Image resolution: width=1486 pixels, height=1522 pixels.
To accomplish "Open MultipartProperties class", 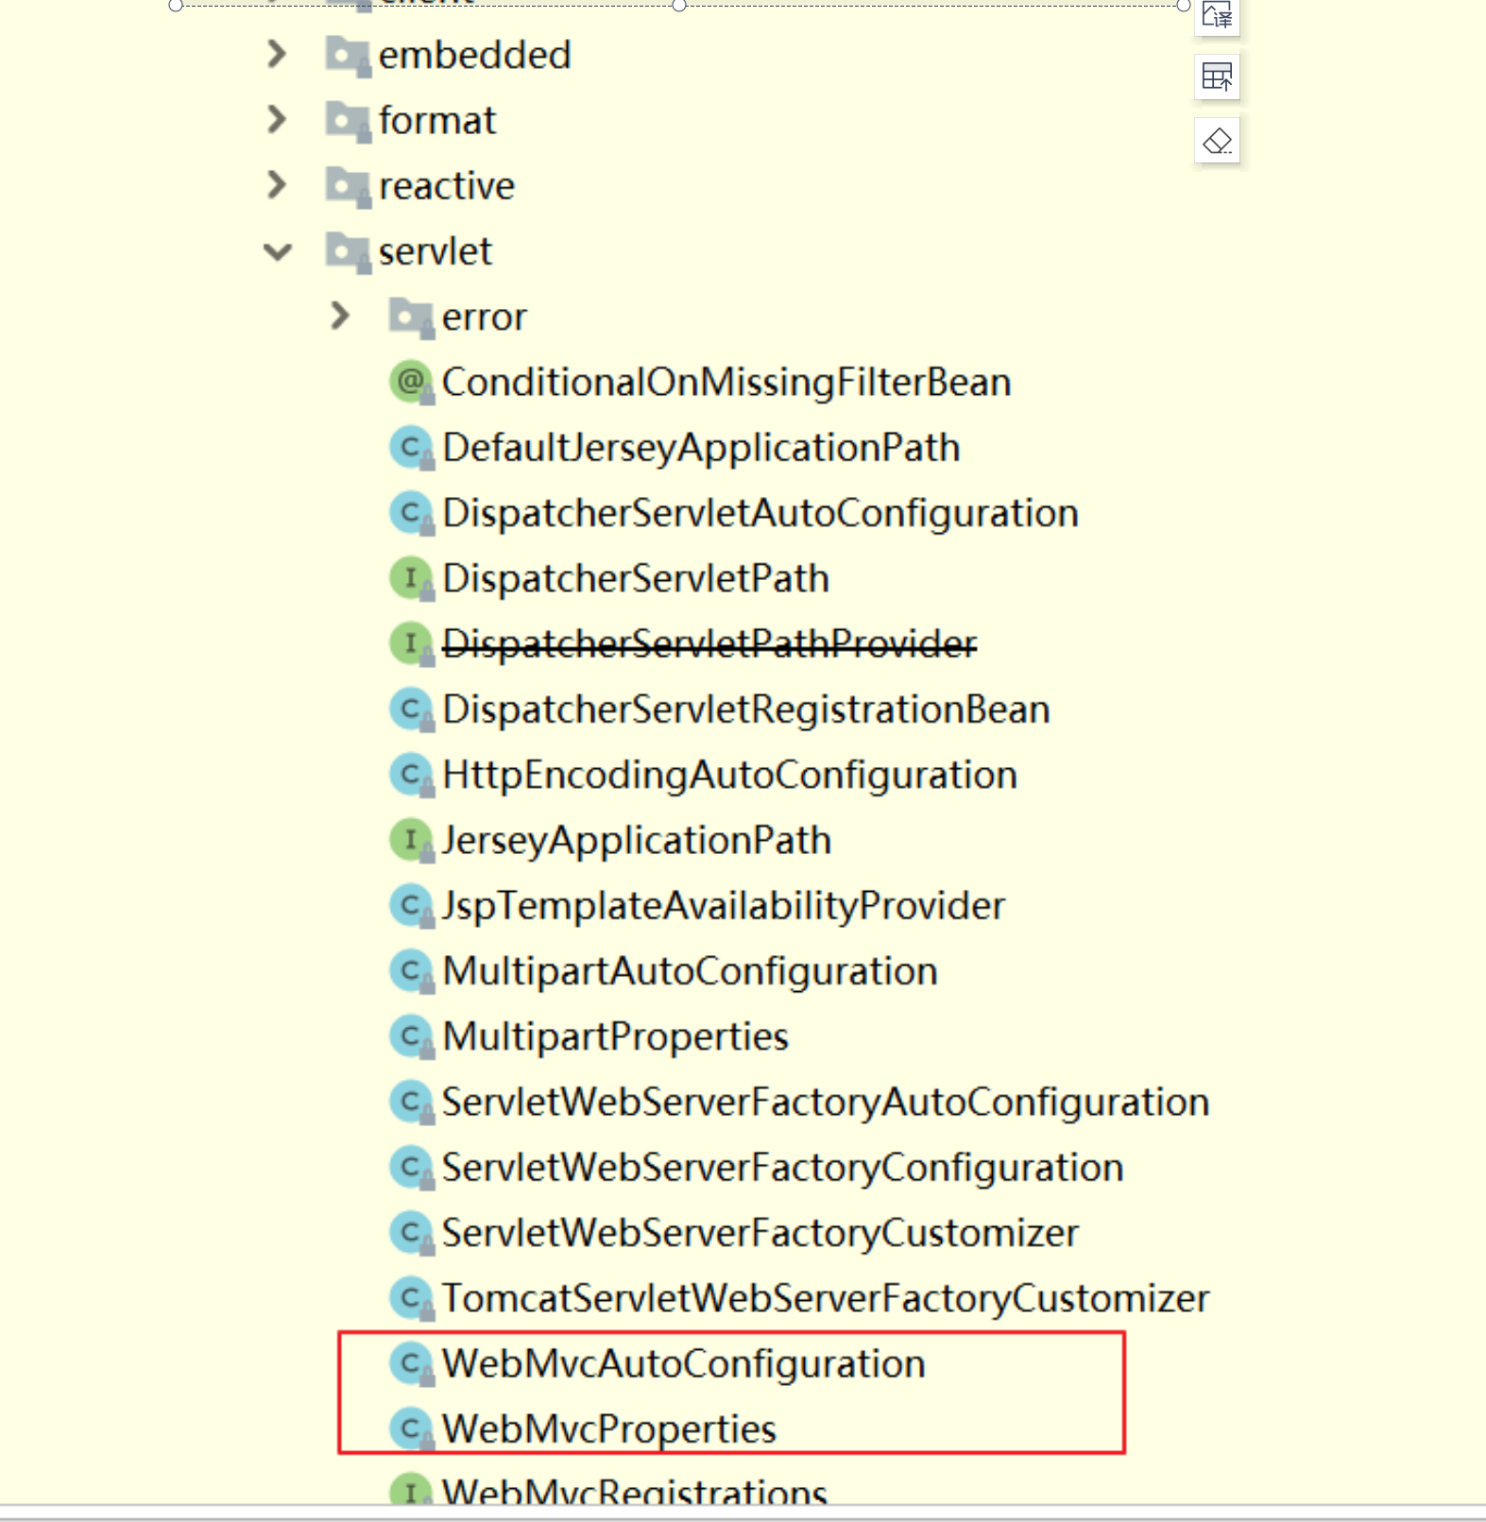I will click(x=615, y=1036).
